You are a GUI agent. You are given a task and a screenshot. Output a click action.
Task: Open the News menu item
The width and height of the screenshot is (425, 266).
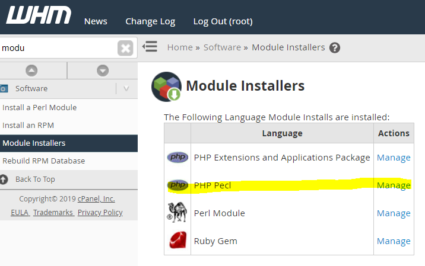(96, 21)
